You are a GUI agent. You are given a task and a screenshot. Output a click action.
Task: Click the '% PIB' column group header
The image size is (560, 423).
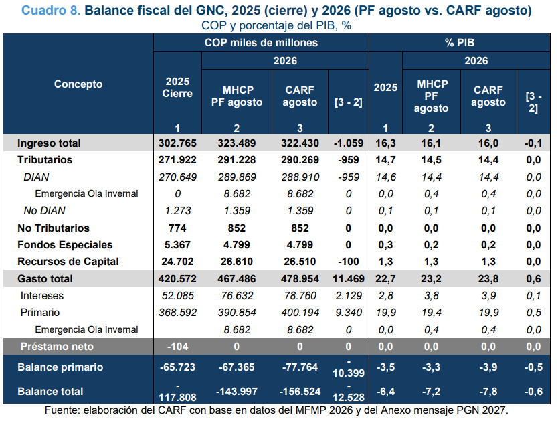click(459, 43)
